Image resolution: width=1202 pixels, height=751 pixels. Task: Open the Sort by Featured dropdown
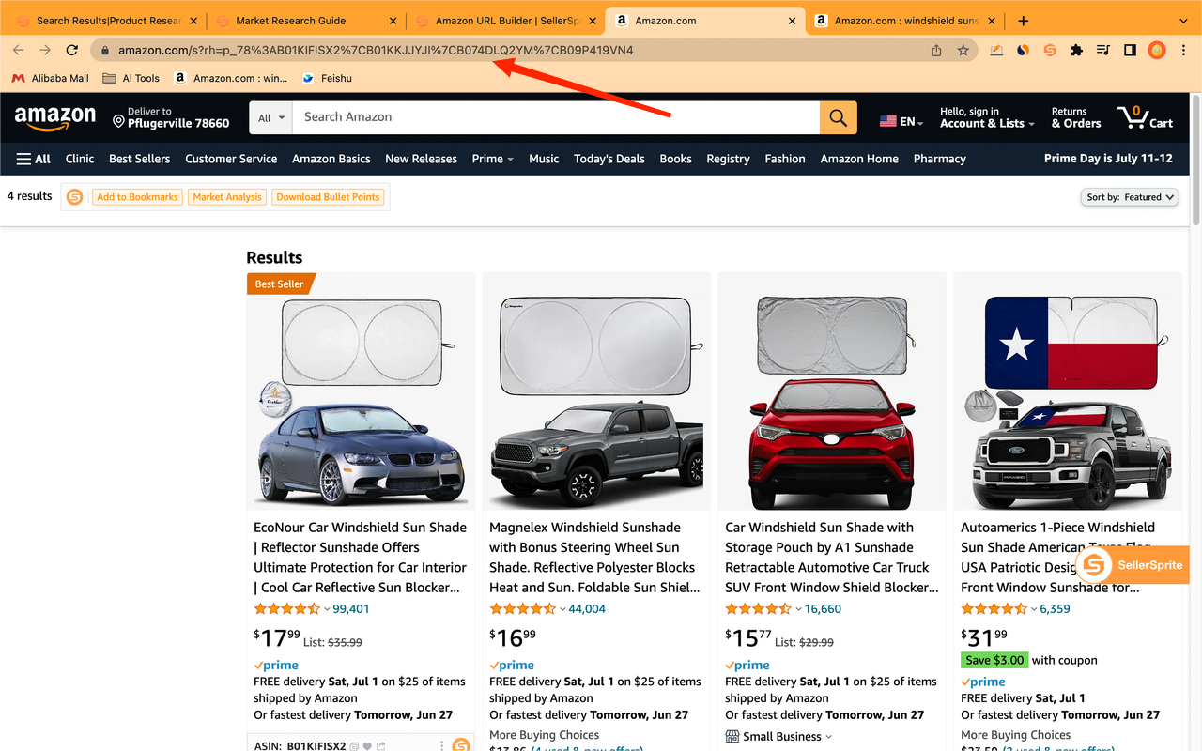click(x=1130, y=197)
